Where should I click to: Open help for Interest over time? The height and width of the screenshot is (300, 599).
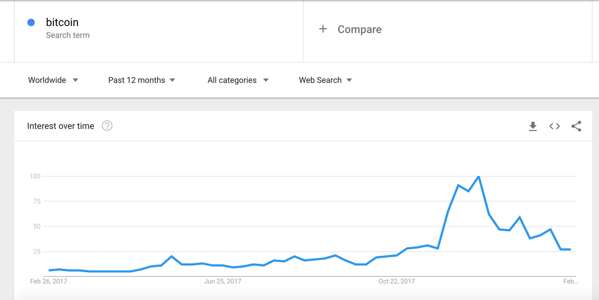click(107, 126)
